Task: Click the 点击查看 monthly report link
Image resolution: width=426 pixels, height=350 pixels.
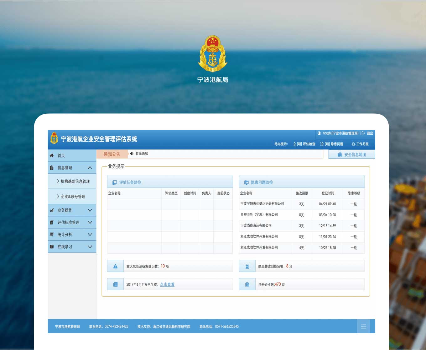Action: click(167, 285)
